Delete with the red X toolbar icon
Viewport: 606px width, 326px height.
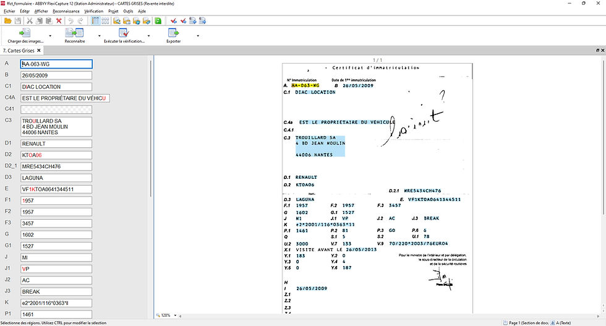tap(59, 21)
